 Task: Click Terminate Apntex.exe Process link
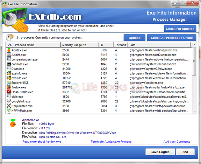(x=111, y=142)
